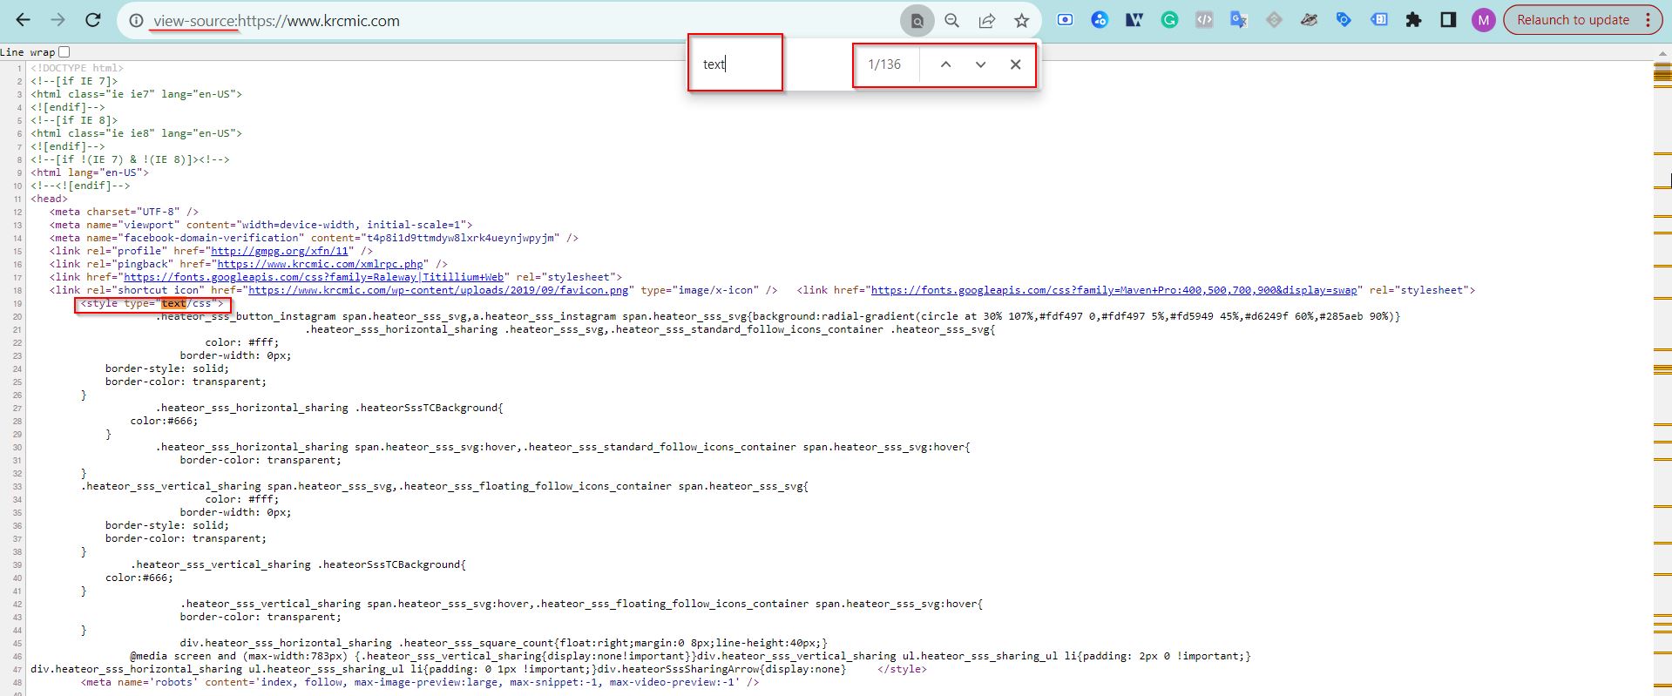
Task: Close the find-in-page bar
Action: [x=1015, y=64]
